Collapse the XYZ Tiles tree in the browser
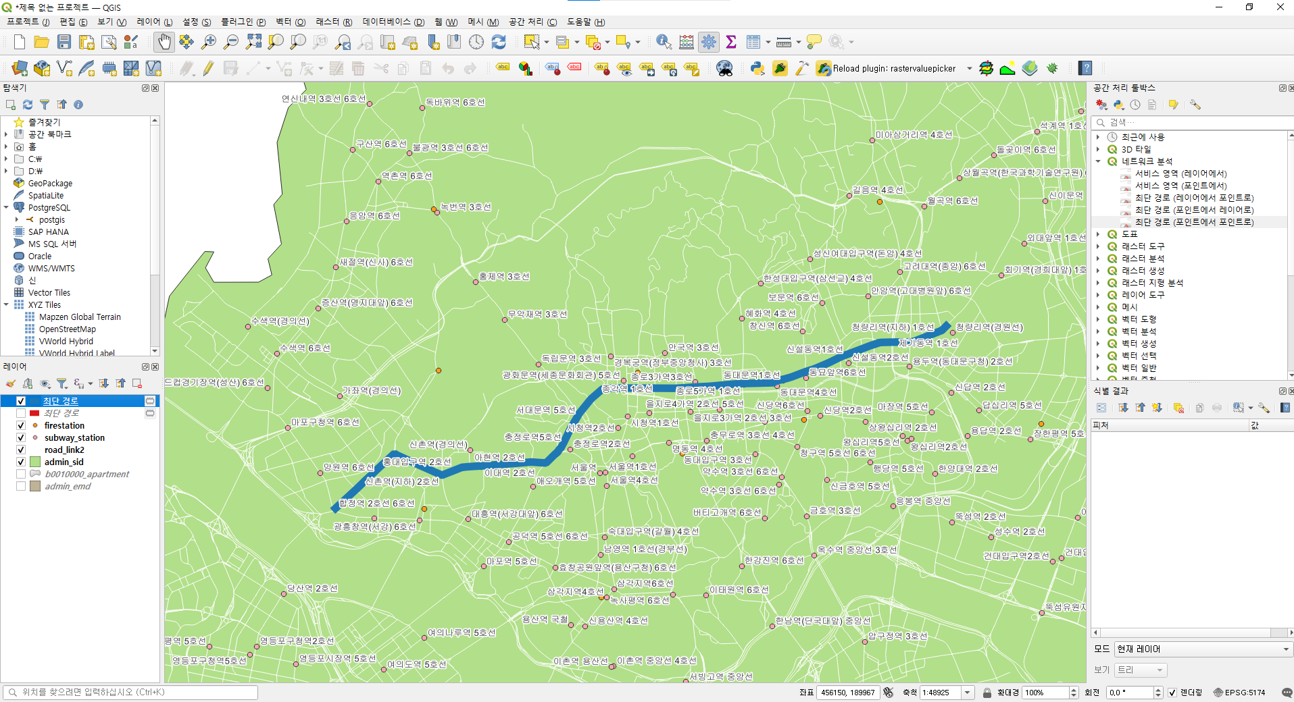Image resolution: width=1294 pixels, height=702 pixels. pos(6,304)
